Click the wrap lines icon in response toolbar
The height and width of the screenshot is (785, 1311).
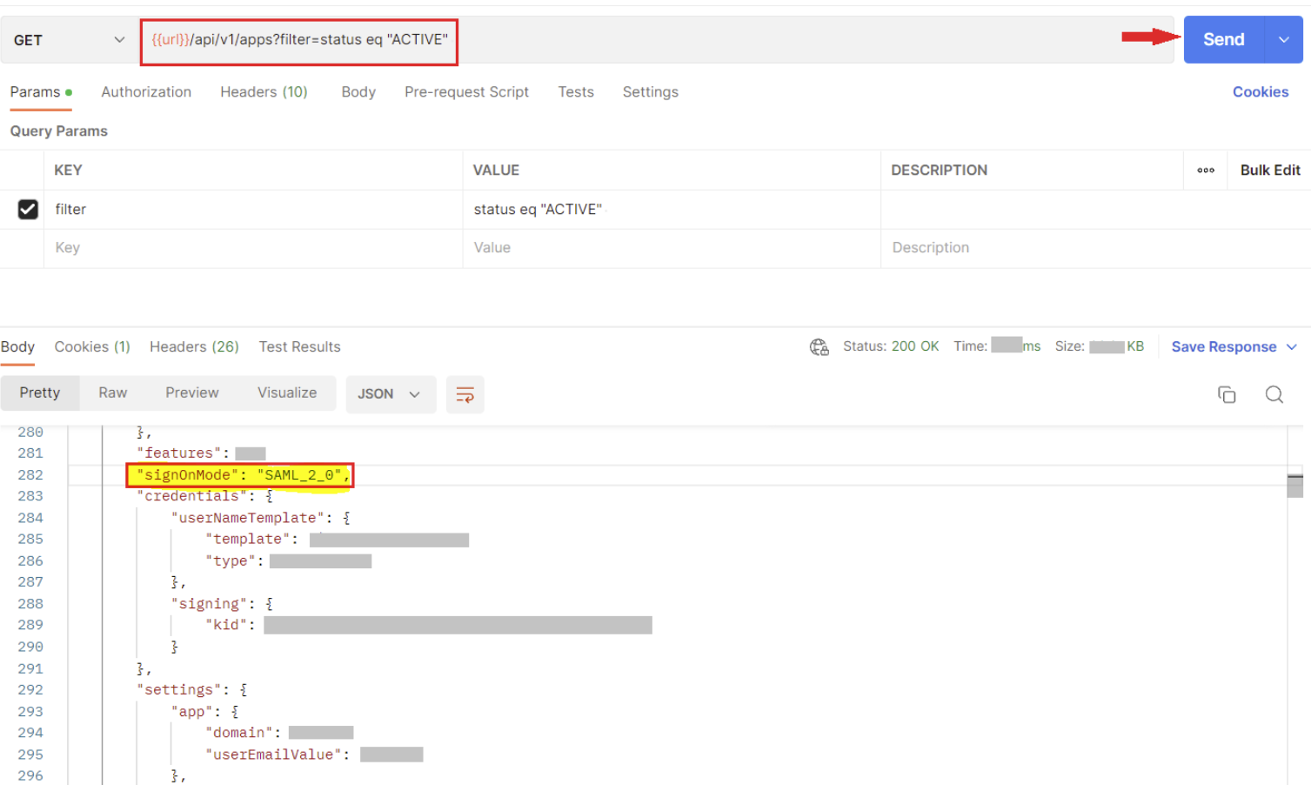[x=465, y=394]
